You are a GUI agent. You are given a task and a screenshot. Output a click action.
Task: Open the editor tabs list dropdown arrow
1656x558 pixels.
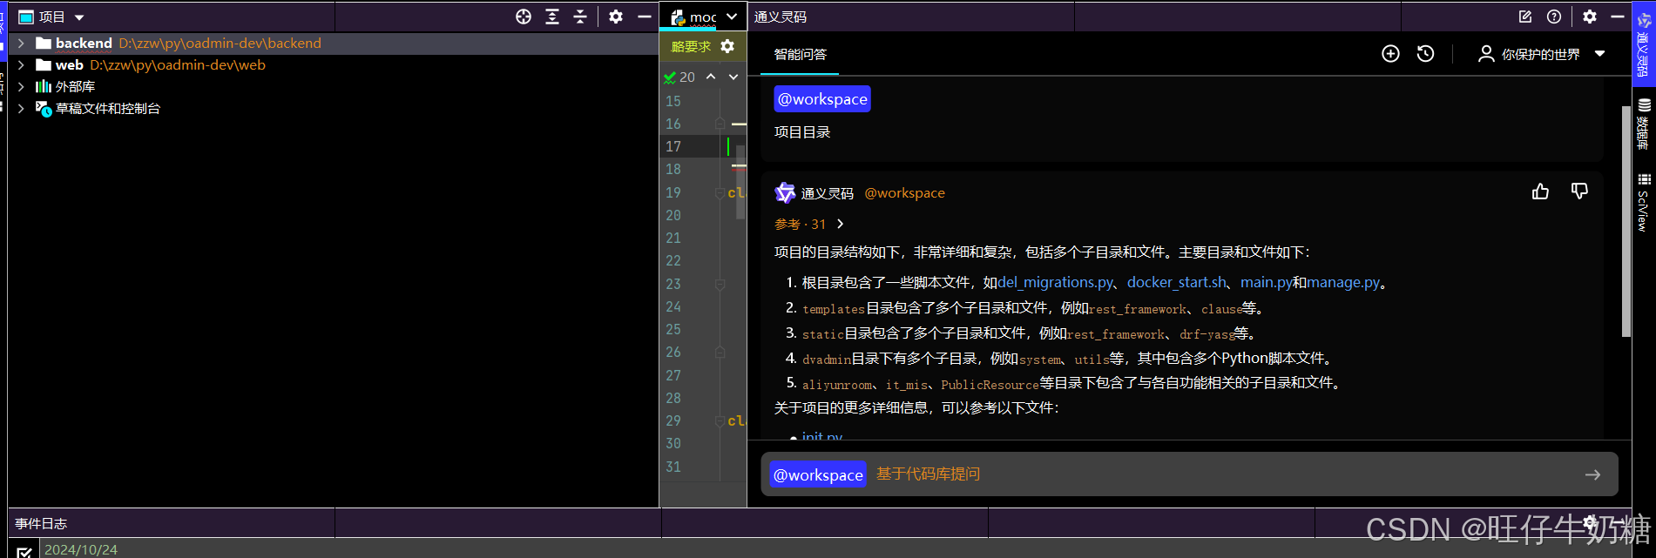pos(732,17)
